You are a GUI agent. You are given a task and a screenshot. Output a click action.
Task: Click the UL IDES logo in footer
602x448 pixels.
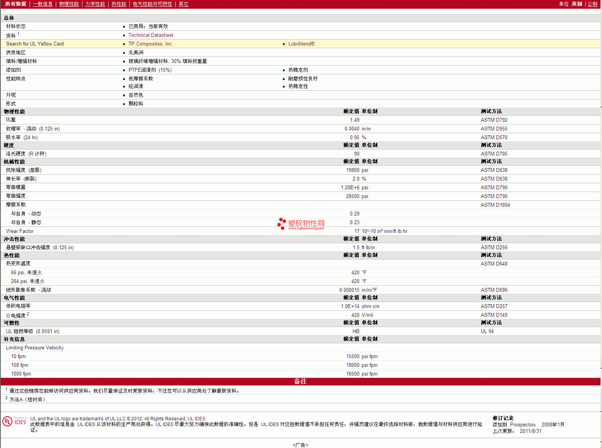(14, 421)
